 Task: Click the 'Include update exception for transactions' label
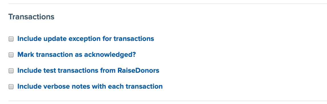point(86,39)
